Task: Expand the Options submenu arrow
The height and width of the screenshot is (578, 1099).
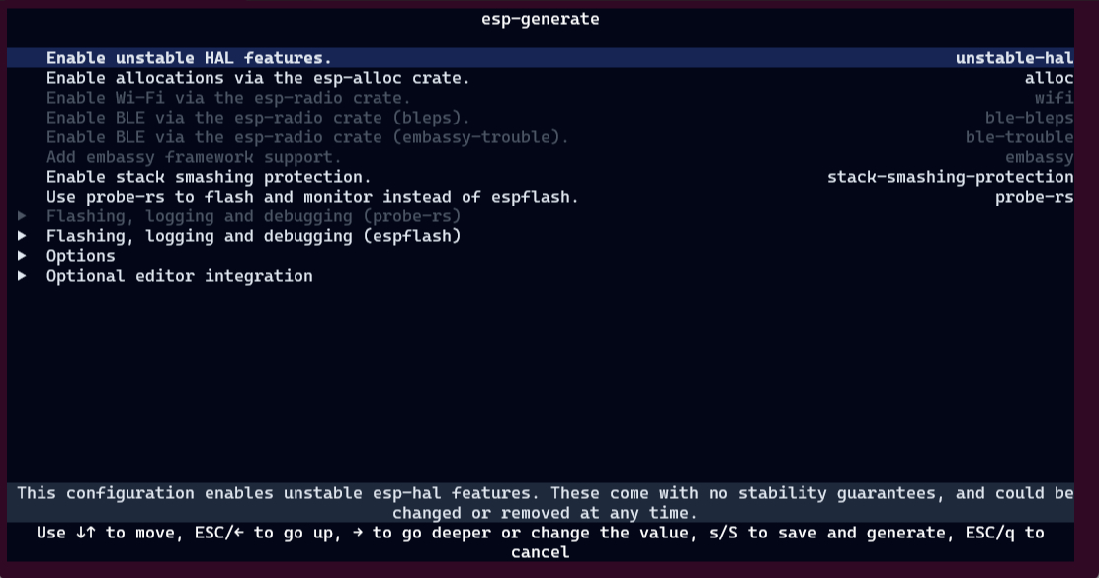Action: click(x=22, y=256)
